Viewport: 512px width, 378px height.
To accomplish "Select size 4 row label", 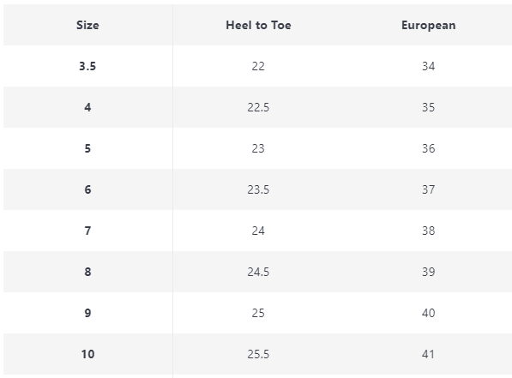I will 87,107.
